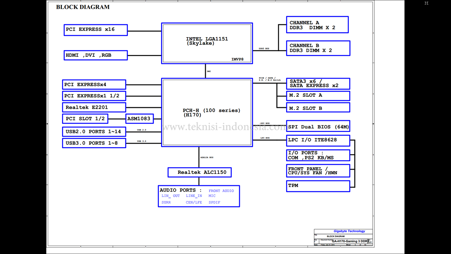Viewport: 451px width, 254px height.
Task: Click the USB 3.0 bus label
Action: (142, 141)
